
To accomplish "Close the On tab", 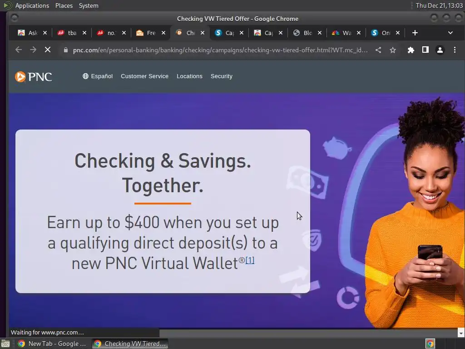I will 398,33.
